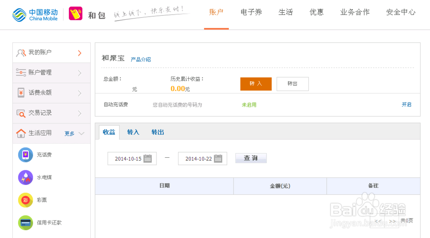430x238 pixels.
Task: Expand 话费余额 chevron arrow
Action: [80, 93]
